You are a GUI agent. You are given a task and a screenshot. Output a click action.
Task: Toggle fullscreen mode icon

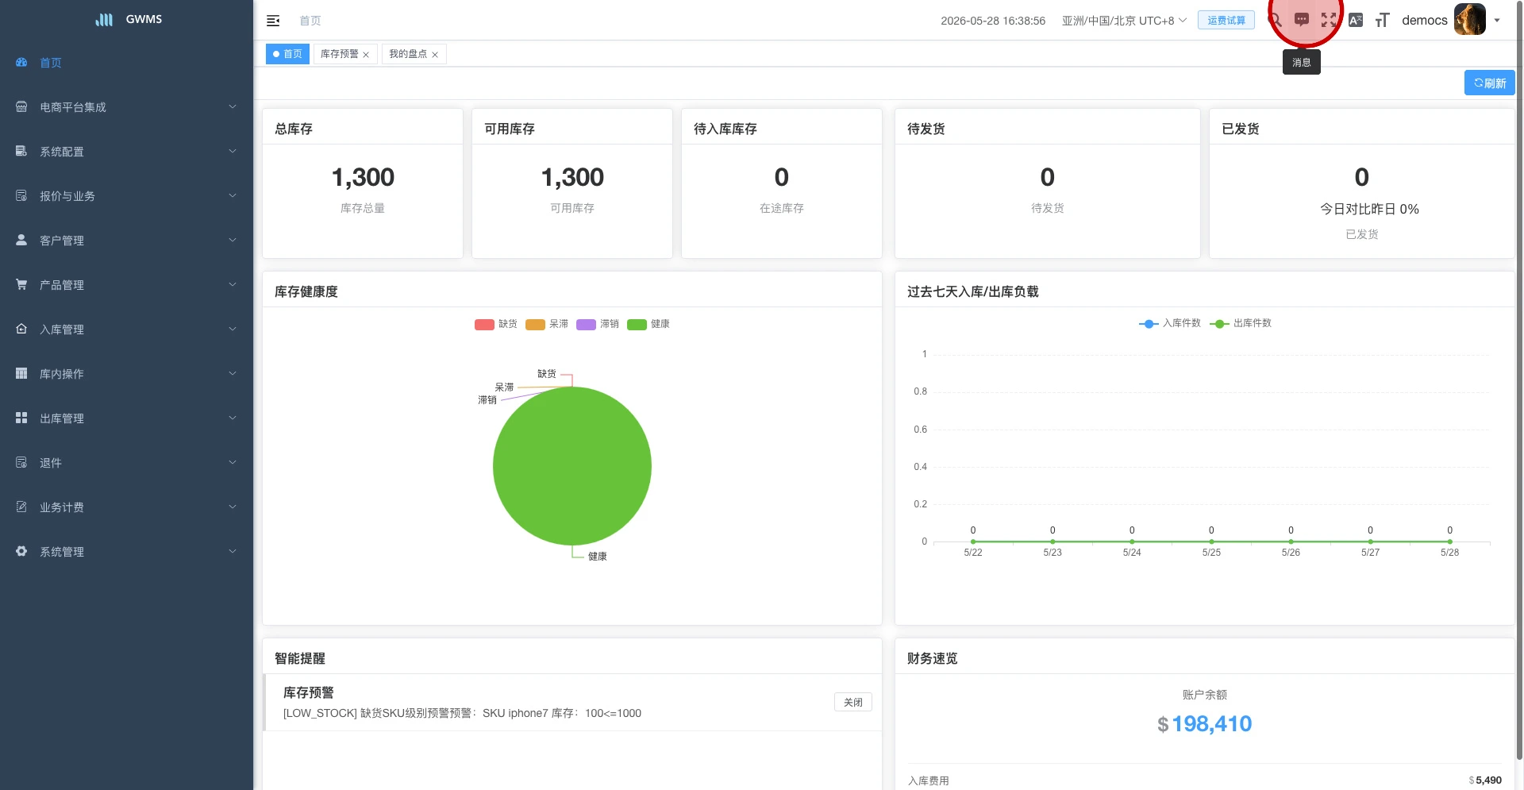click(1329, 20)
